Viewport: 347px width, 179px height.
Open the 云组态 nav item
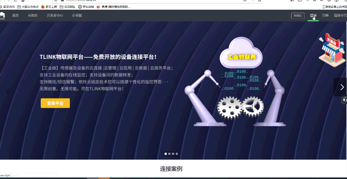pyautogui.click(x=32, y=15)
